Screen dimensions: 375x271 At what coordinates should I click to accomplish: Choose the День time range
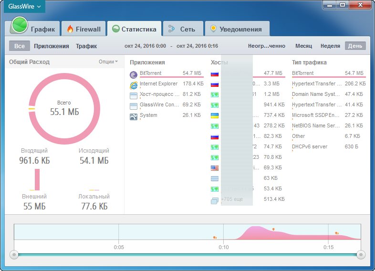coord(355,46)
